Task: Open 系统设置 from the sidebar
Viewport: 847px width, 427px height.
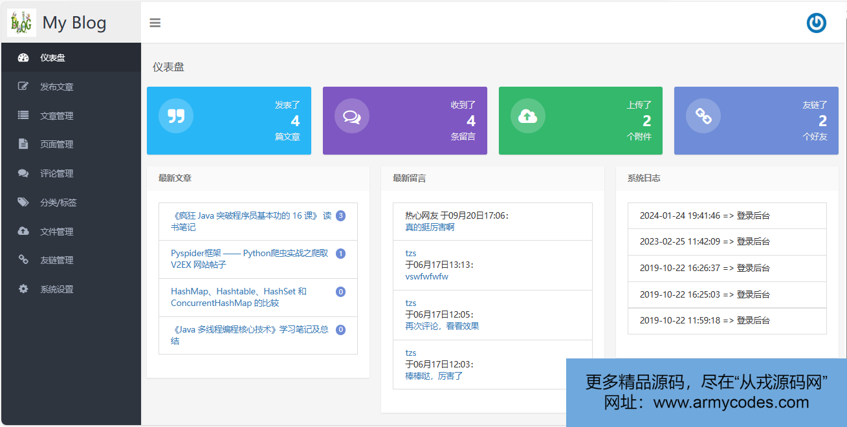Action: [57, 289]
